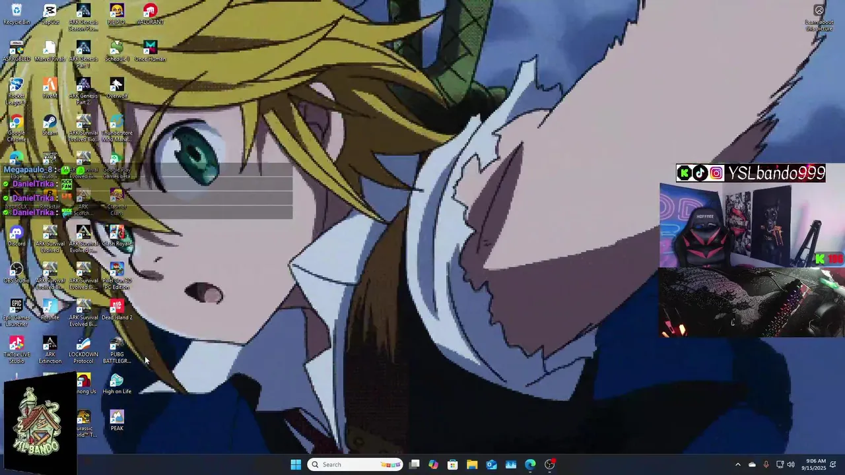Launch PUBG BATTLEGROUNDS shortcut
Image resolution: width=845 pixels, height=475 pixels.
point(117,349)
